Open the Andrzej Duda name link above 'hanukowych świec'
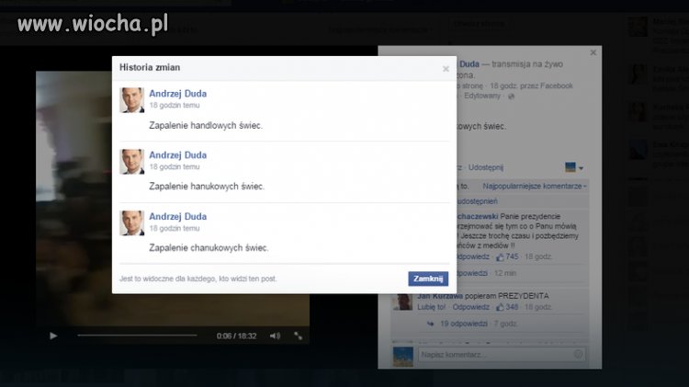Viewport: 689px width, 387px height. pyautogui.click(x=177, y=155)
